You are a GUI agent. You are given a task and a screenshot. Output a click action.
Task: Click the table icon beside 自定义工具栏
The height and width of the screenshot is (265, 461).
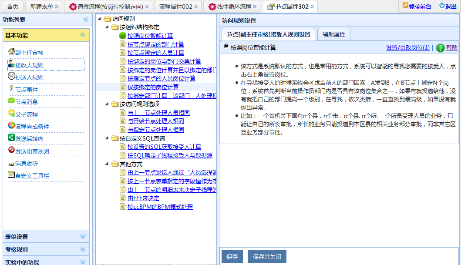click(11, 175)
